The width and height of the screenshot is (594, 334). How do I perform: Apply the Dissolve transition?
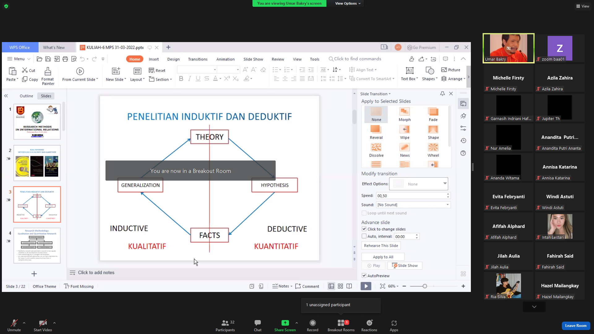point(376,150)
